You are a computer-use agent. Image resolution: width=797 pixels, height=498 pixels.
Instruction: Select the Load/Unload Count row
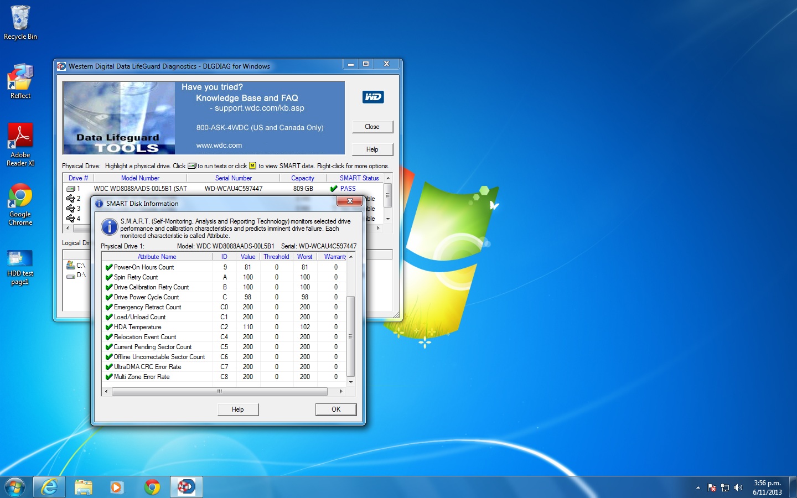(x=224, y=317)
